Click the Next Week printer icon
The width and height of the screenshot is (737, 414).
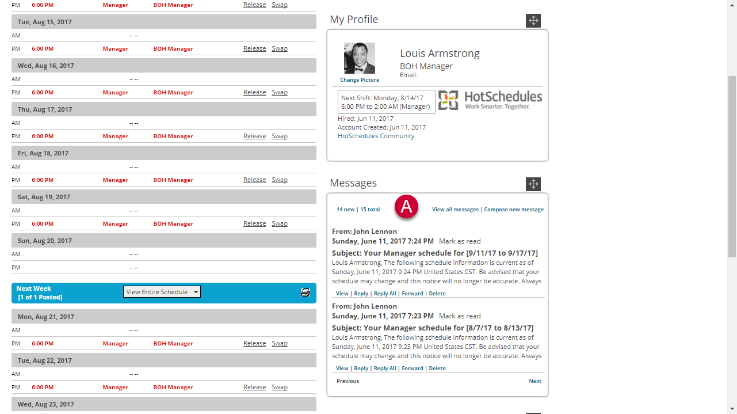(306, 293)
